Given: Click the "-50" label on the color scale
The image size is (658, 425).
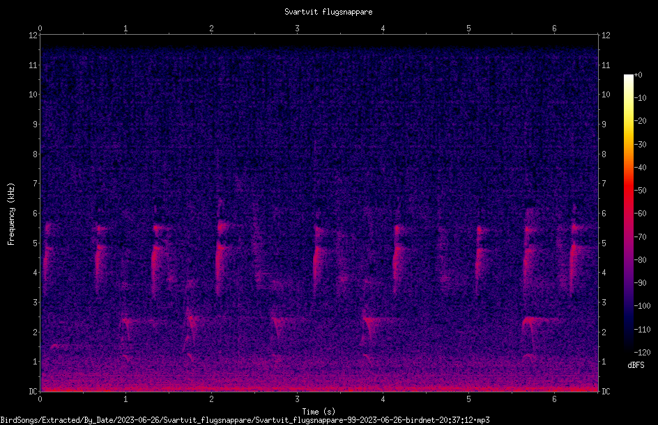Looking at the screenshot, I should pyautogui.click(x=640, y=191).
